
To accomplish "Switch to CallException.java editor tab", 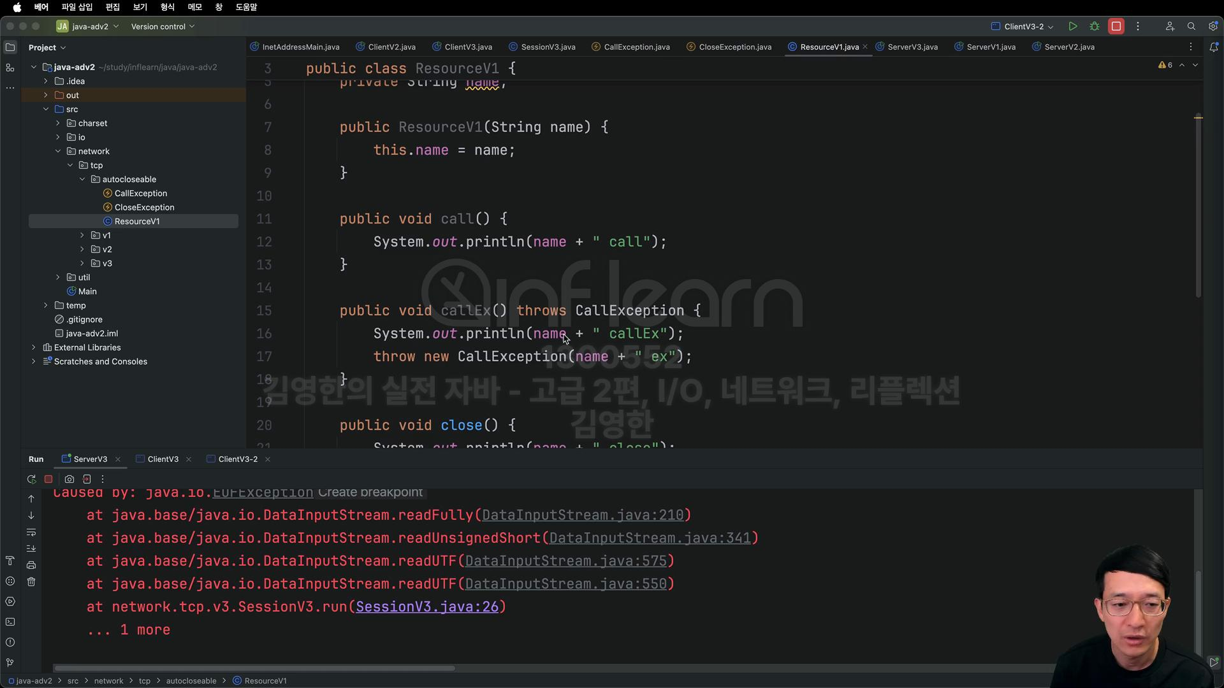I will [x=631, y=47].
